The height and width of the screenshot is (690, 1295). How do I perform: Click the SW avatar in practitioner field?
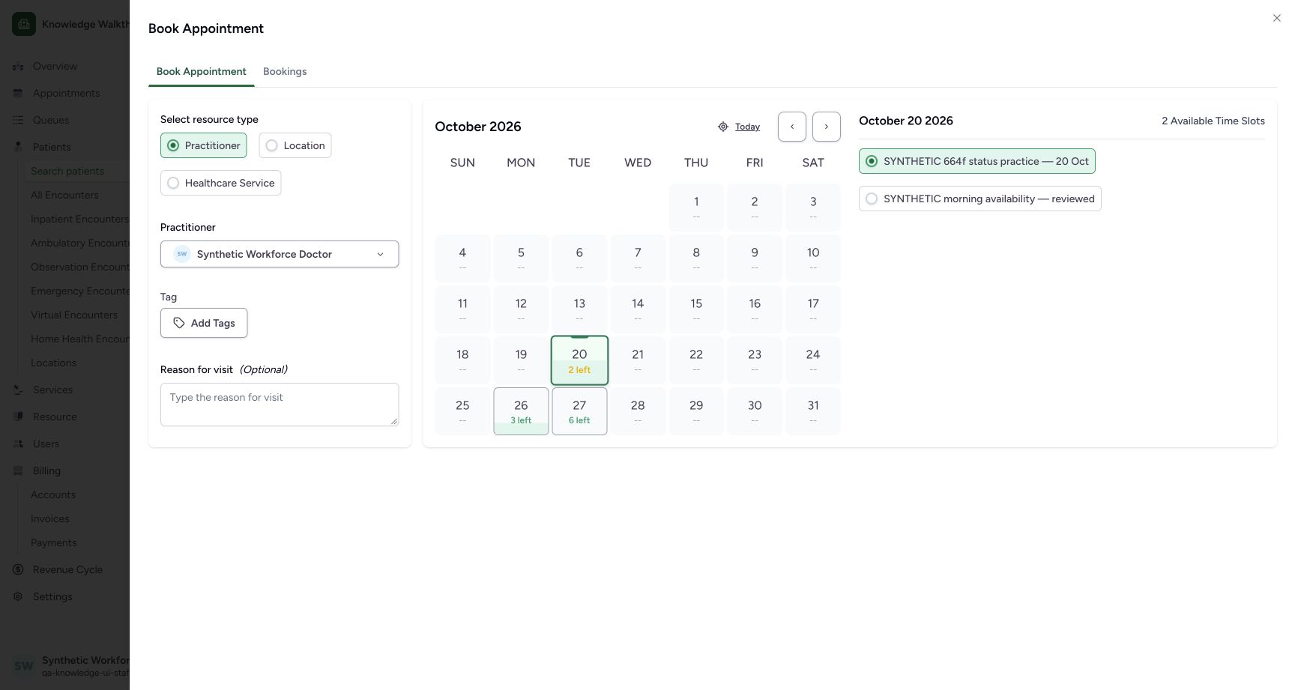[x=182, y=254]
